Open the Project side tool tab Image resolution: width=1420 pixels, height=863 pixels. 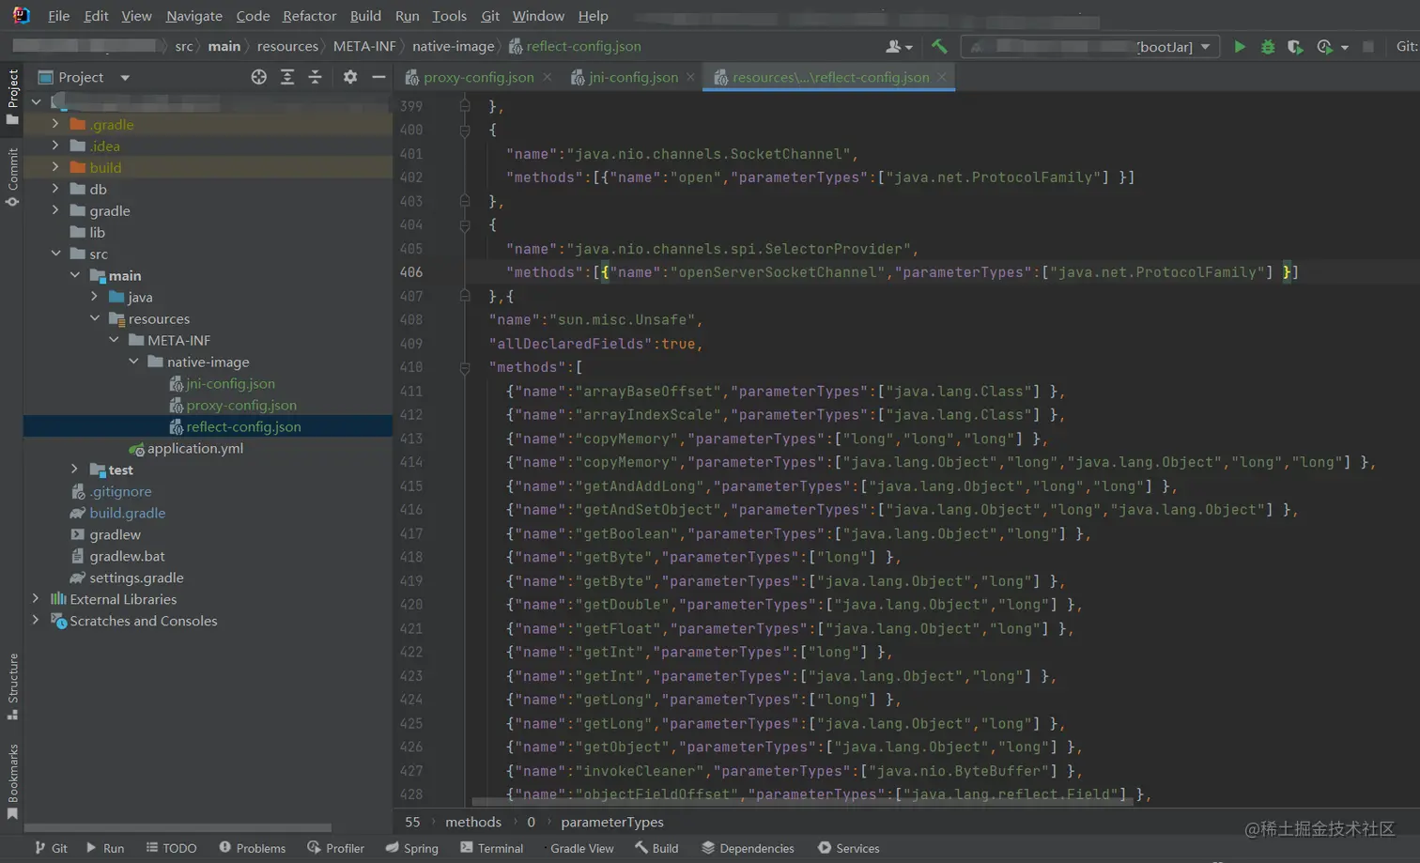click(x=12, y=97)
